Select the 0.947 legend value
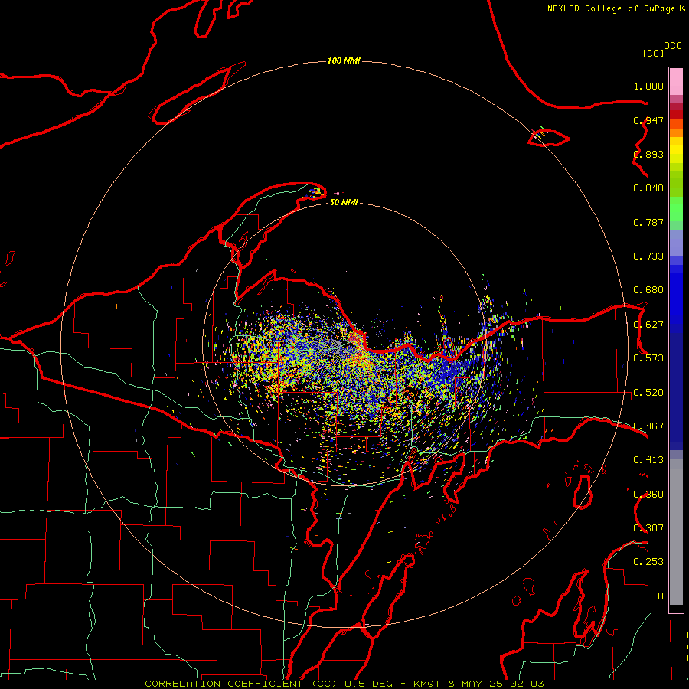The image size is (689, 689). tap(648, 120)
